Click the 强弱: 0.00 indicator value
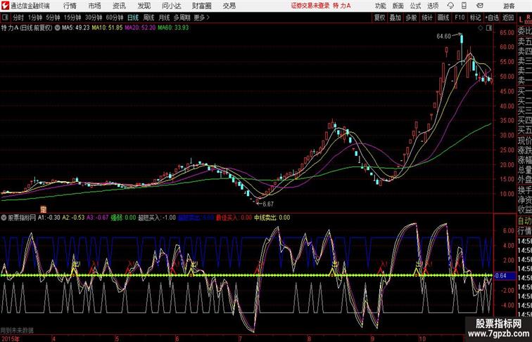 (124, 218)
